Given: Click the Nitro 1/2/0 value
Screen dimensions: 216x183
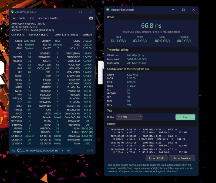Looking at the screenshot, I should (87, 143).
